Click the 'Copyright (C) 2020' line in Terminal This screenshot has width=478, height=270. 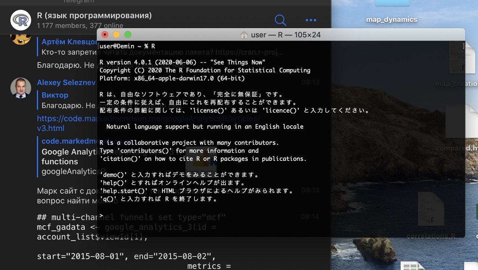(x=205, y=70)
